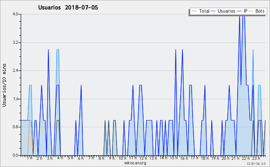
Task: Select the 'IP' legend entry
Action: [242, 11]
